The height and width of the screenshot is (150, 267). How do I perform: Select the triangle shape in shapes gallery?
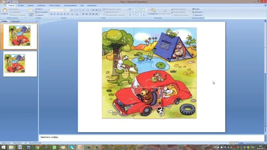coord(130,12)
